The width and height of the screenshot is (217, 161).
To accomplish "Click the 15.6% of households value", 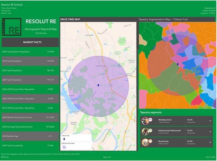I will pyautogui.click(x=190, y=120).
